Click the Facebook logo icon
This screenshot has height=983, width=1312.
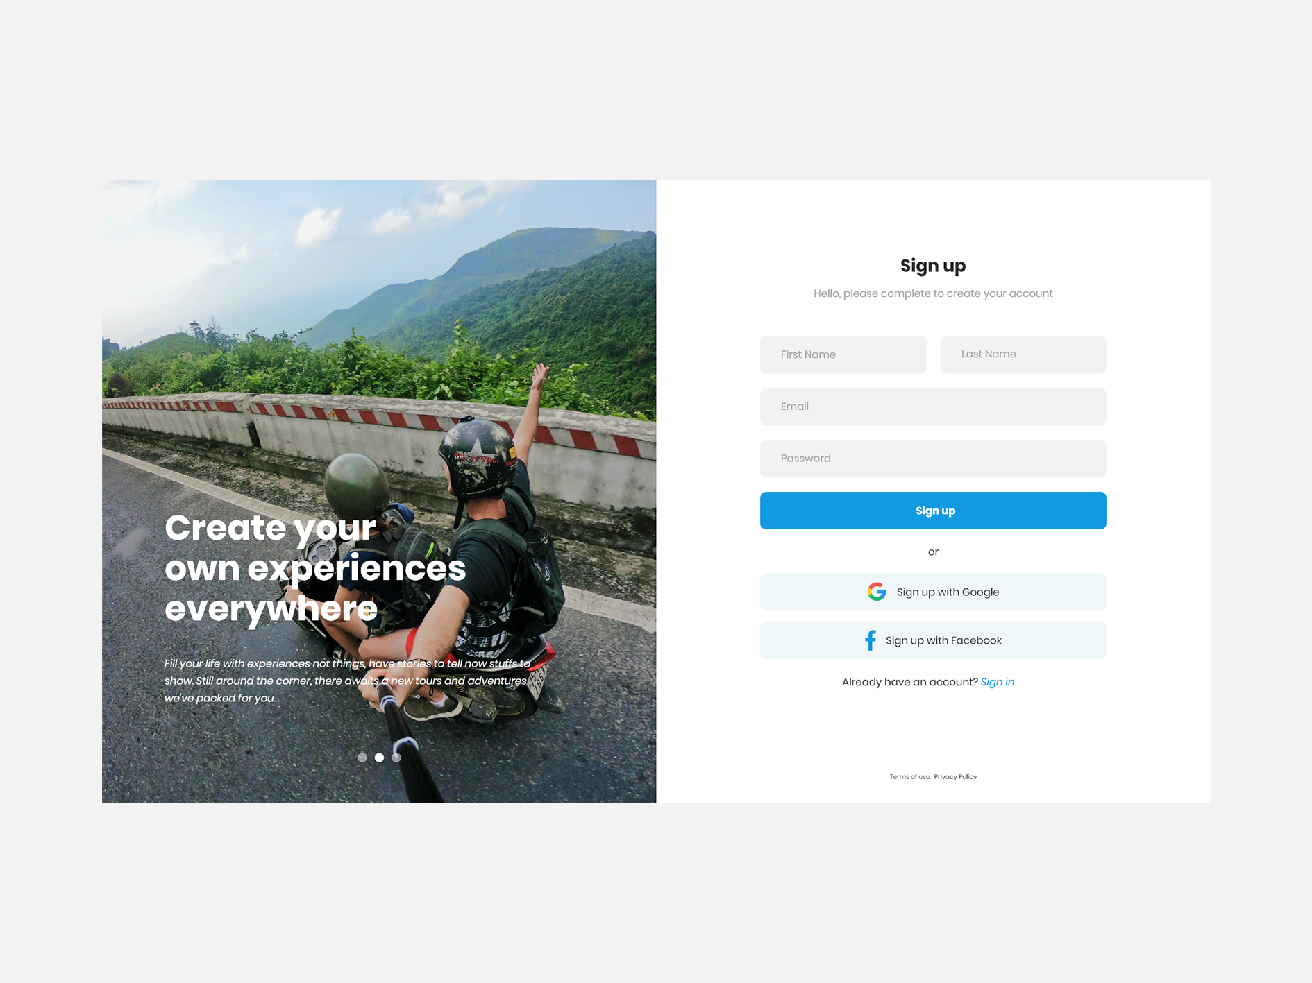point(870,640)
